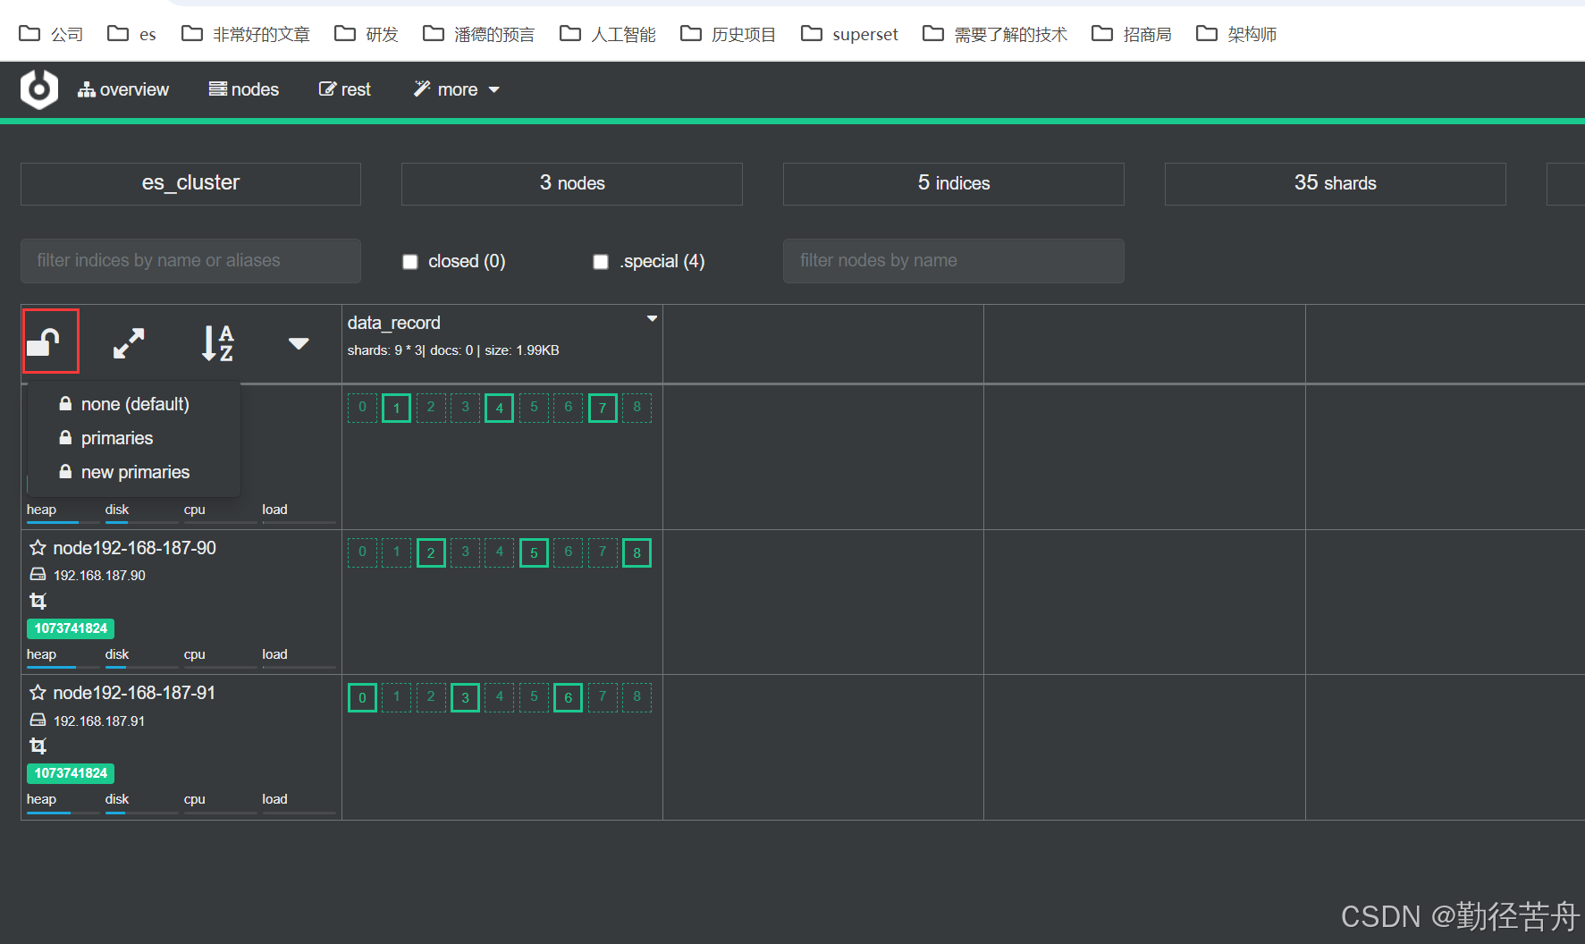Open the overview page
Image resolution: width=1585 pixels, height=944 pixels.
click(123, 89)
